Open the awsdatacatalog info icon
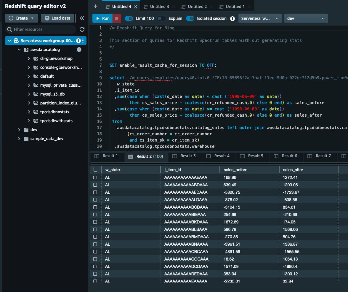Image resolution: width=348 pixels, height=292 pixels. 79,50
